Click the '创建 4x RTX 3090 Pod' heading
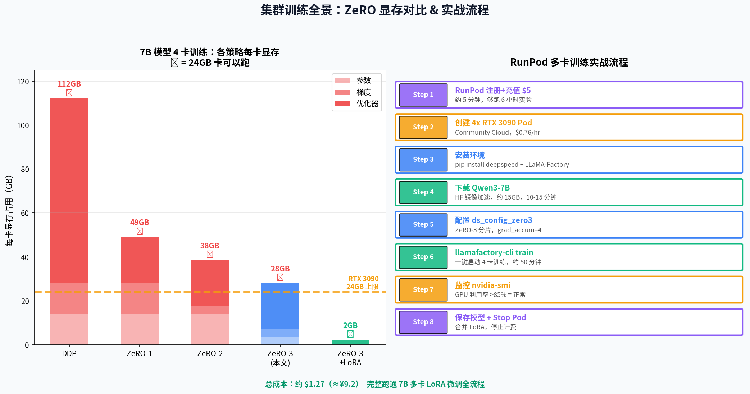The image size is (750, 394). pyautogui.click(x=494, y=123)
